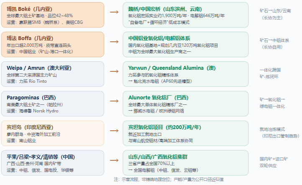Select the title '博凯 Boké (几内亚)'
This screenshot has width=302, height=185.
tap(29, 9)
